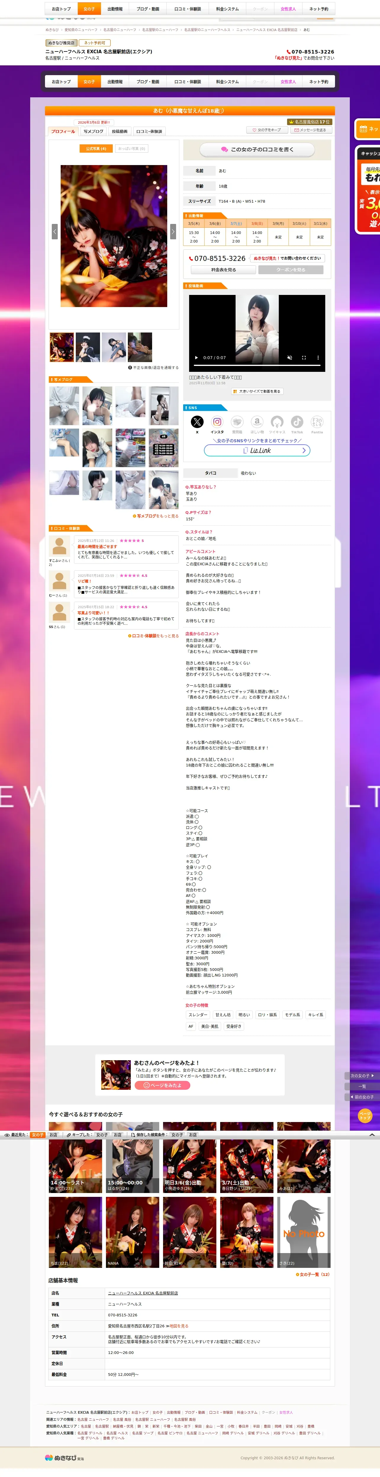Click the 料金表を見る button
The width and height of the screenshot is (380, 1477).
[x=223, y=270]
